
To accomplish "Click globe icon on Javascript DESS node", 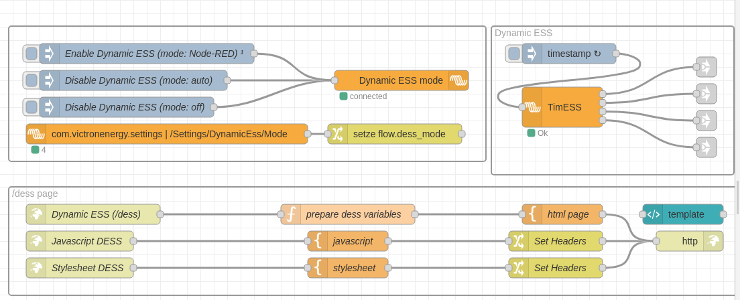I will 36,241.
